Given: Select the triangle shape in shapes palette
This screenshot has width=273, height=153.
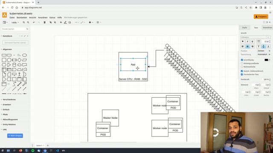Looking at the screenshot, I should (x=9, y=65).
